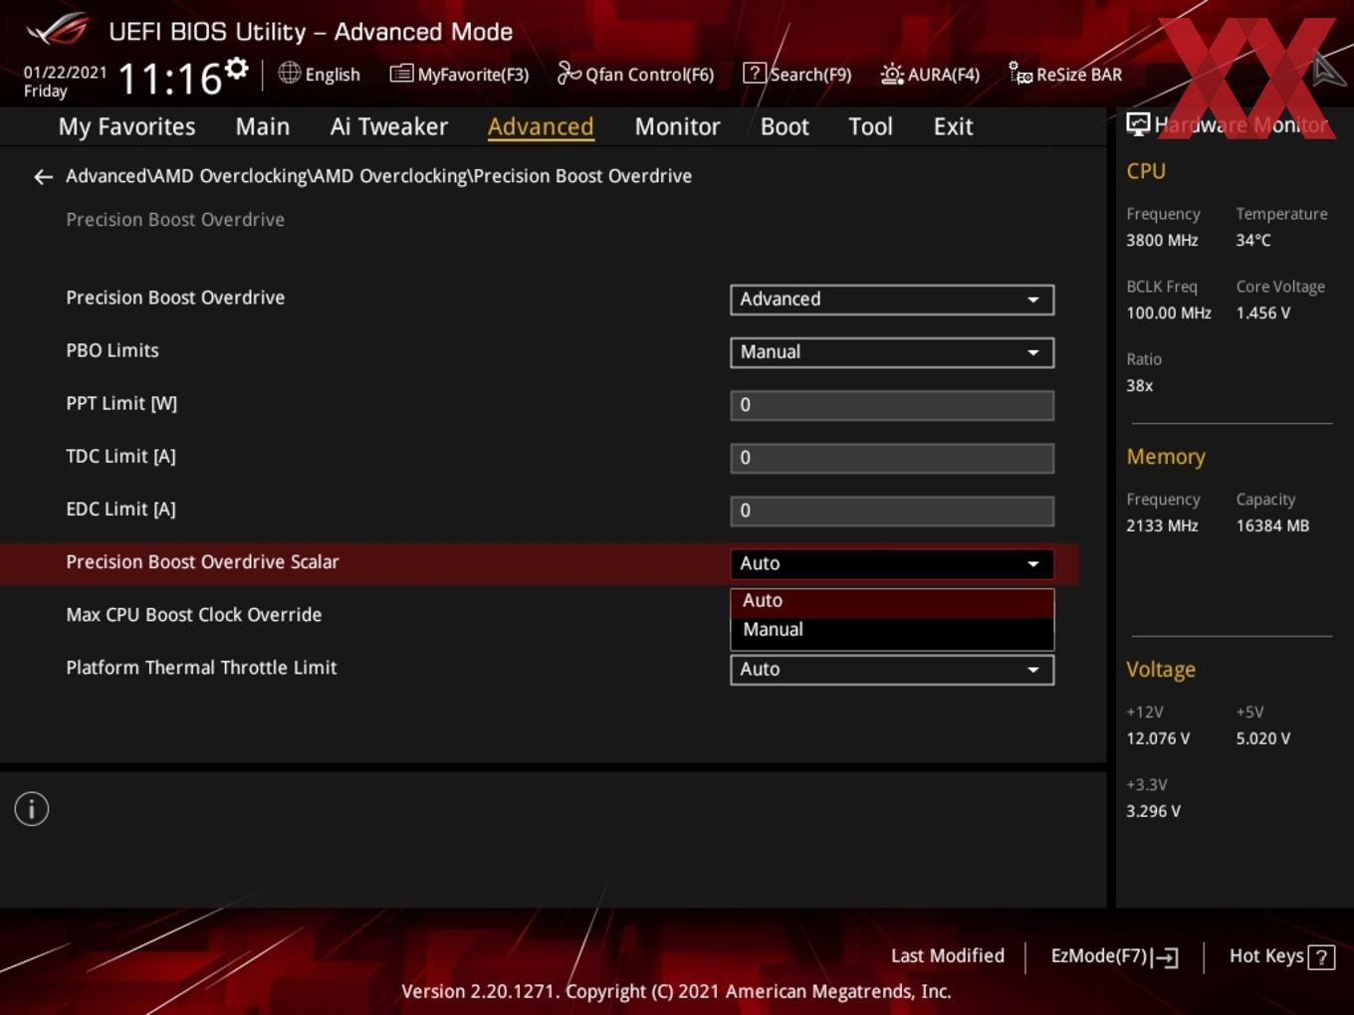Image resolution: width=1354 pixels, height=1015 pixels.
Task: Click the back arrow in breadcrumb
Action: 43,177
